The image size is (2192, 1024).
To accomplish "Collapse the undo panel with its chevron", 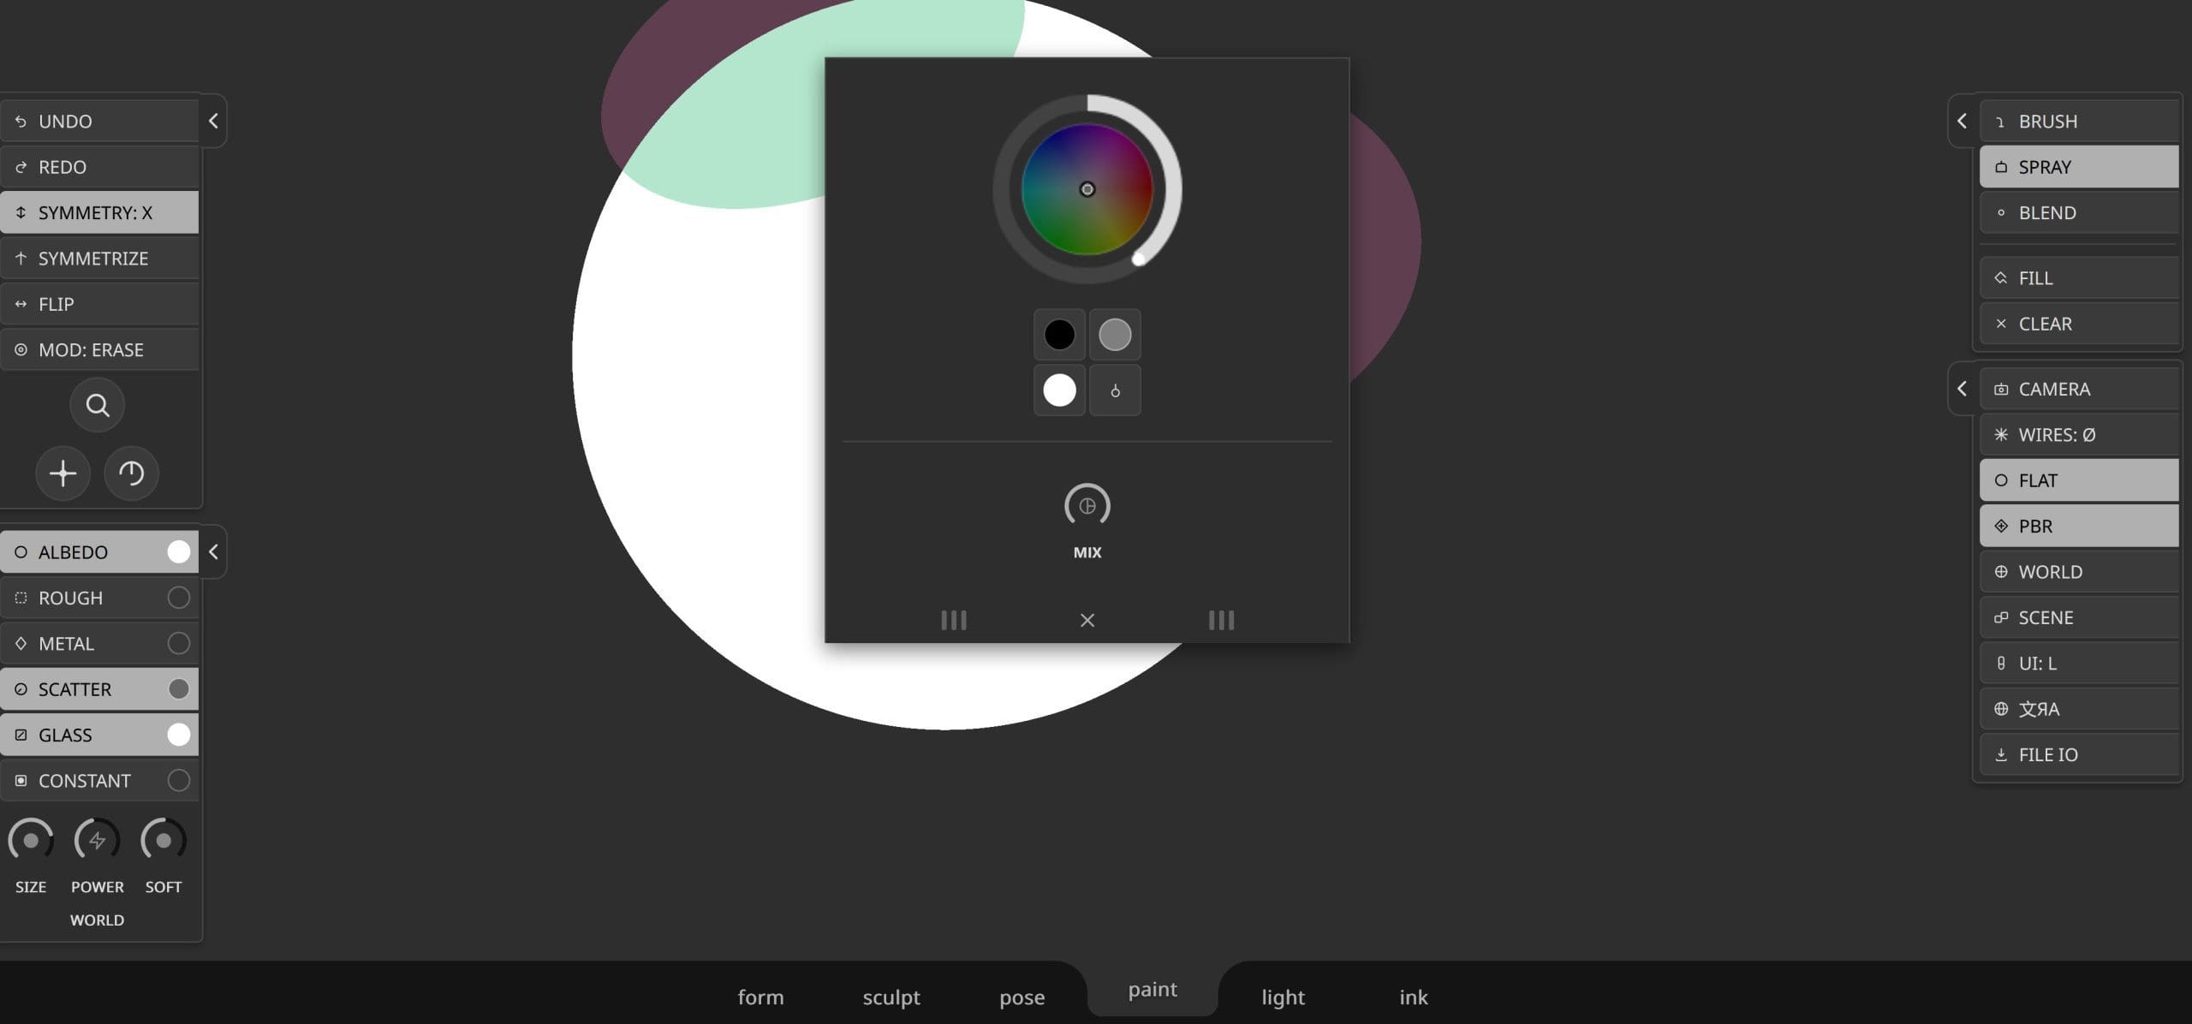I will (x=213, y=121).
